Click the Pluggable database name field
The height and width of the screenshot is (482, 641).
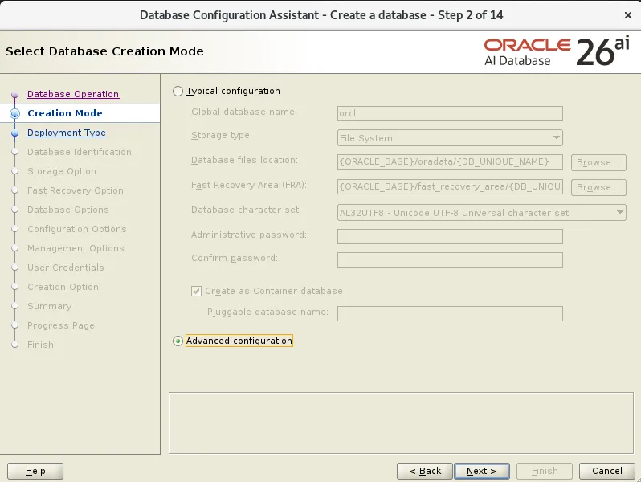point(450,313)
